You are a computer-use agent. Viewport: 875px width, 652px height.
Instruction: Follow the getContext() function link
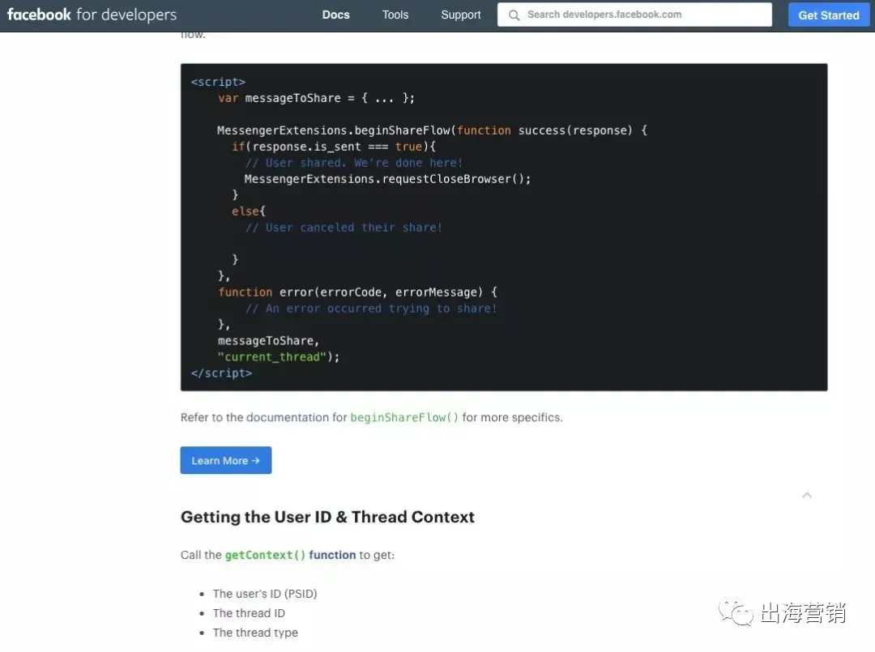(x=290, y=555)
